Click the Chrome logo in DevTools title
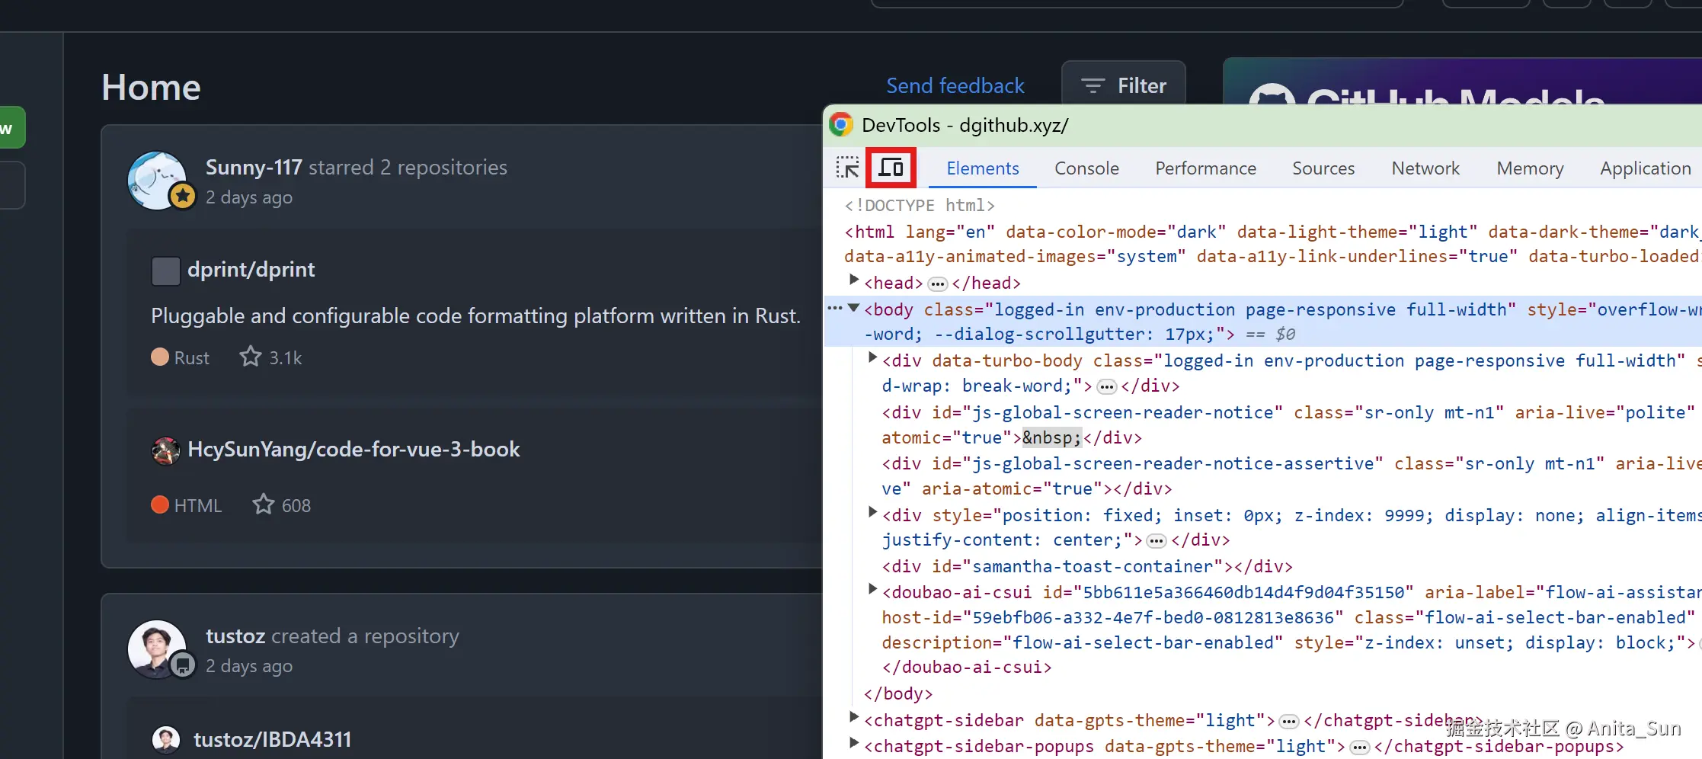The image size is (1702, 759). 841,125
